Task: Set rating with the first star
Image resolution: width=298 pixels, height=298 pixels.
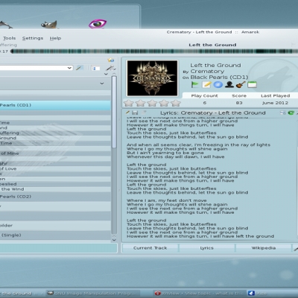Action: pos(129,103)
